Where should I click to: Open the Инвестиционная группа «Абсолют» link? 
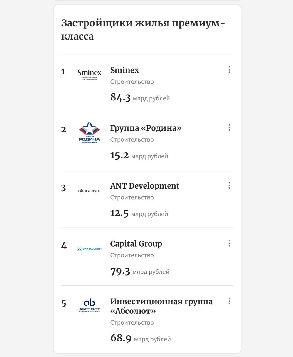161,306
